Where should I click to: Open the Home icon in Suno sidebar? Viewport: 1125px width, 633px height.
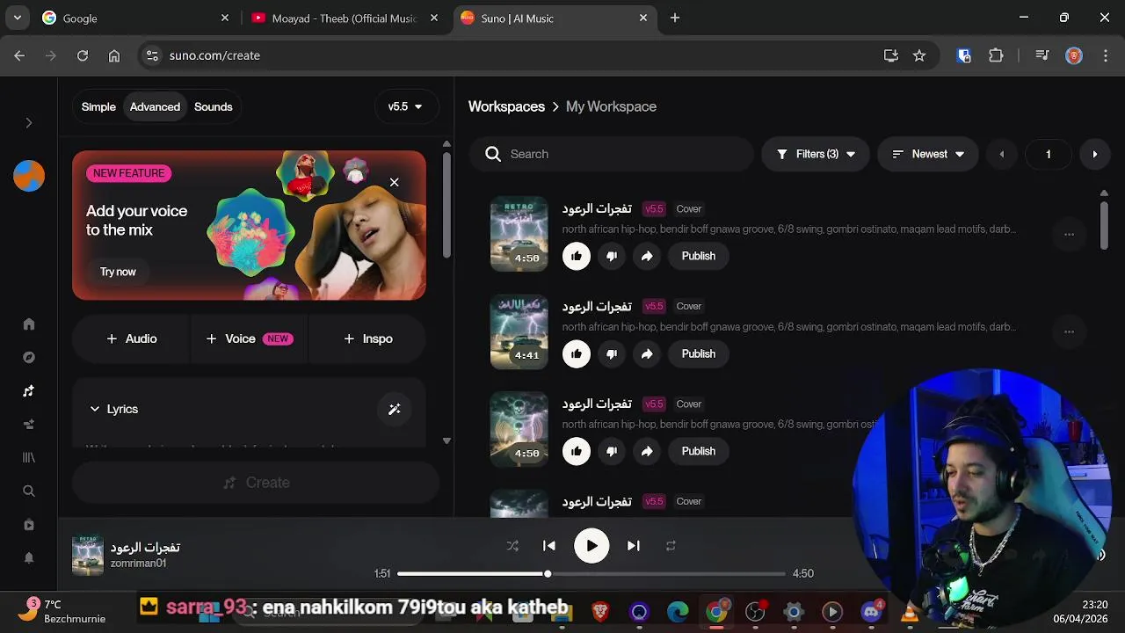29,324
